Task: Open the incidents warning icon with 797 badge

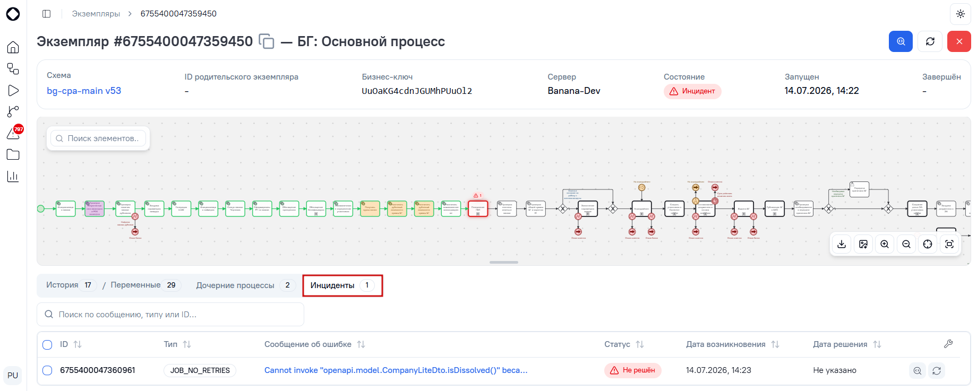Action: coord(13,133)
